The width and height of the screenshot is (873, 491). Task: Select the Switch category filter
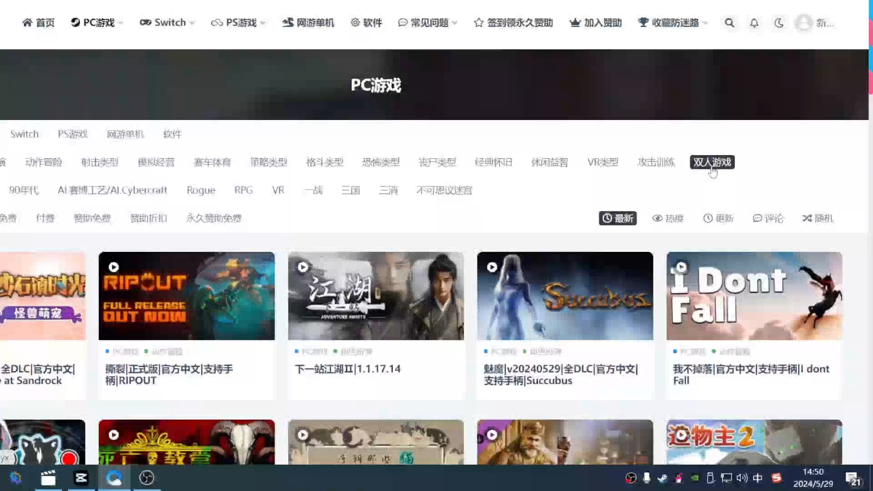pyautogui.click(x=25, y=134)
